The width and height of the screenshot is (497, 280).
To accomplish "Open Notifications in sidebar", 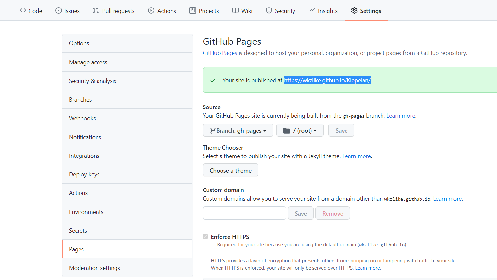I will (128, 137).
